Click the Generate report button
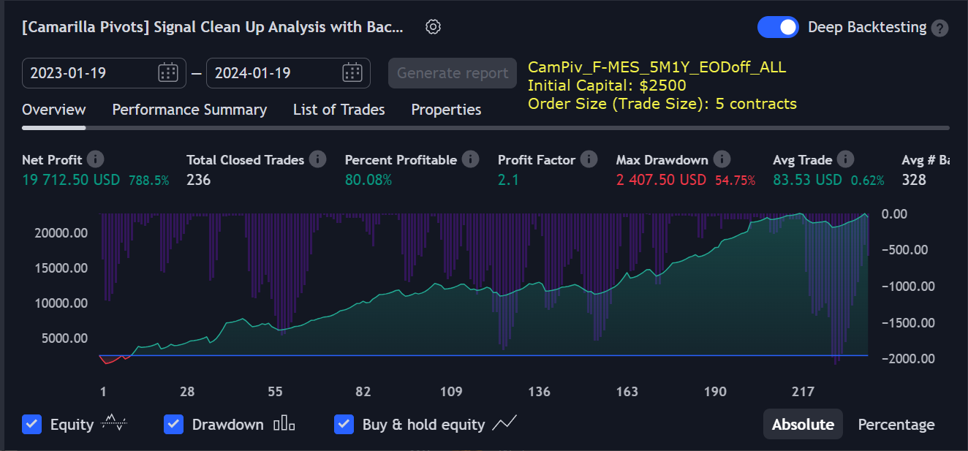The width and height of the screenshot is (968, 451). tap(453, 73)
